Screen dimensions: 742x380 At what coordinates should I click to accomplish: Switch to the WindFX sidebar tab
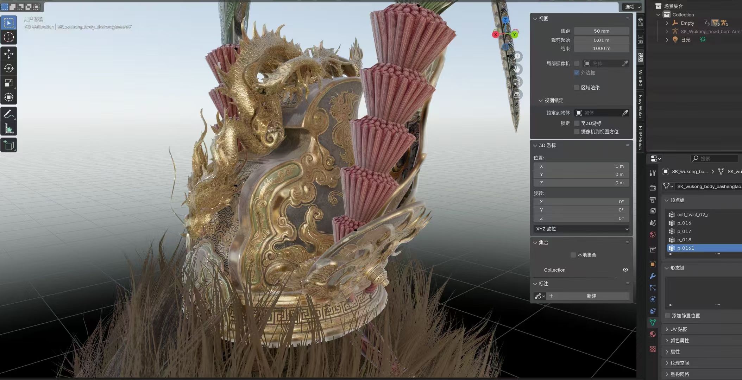[x=640, y=78]
